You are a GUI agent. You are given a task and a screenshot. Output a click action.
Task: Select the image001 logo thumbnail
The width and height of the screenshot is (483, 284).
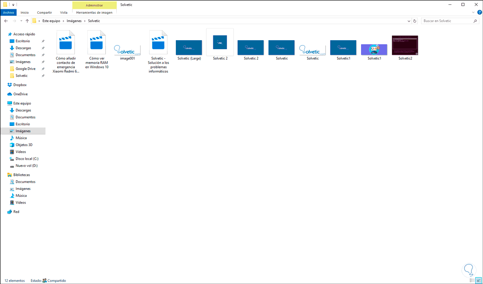tap(127, 50)
